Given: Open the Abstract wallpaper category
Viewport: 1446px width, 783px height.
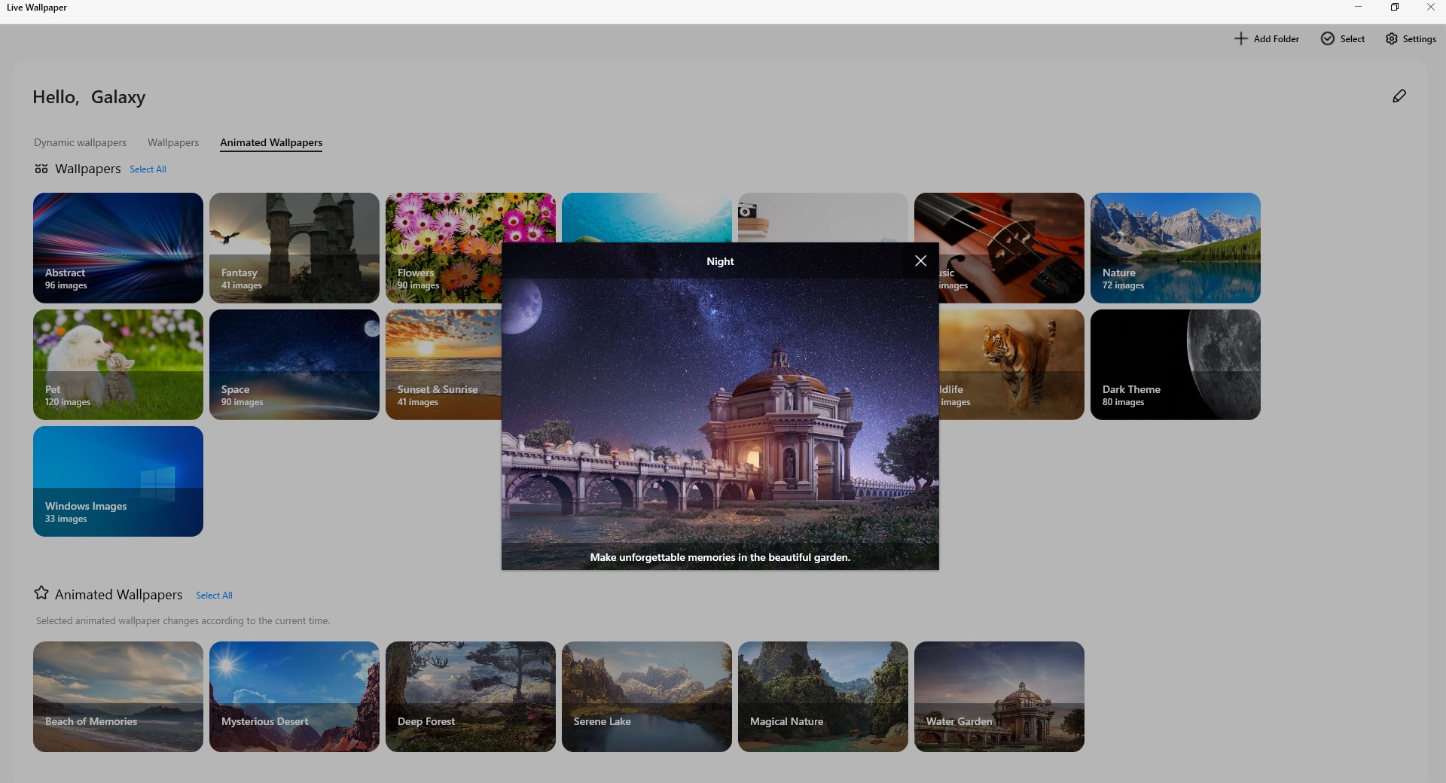Looking at the screenshot, I should click(x=117, y=248).
